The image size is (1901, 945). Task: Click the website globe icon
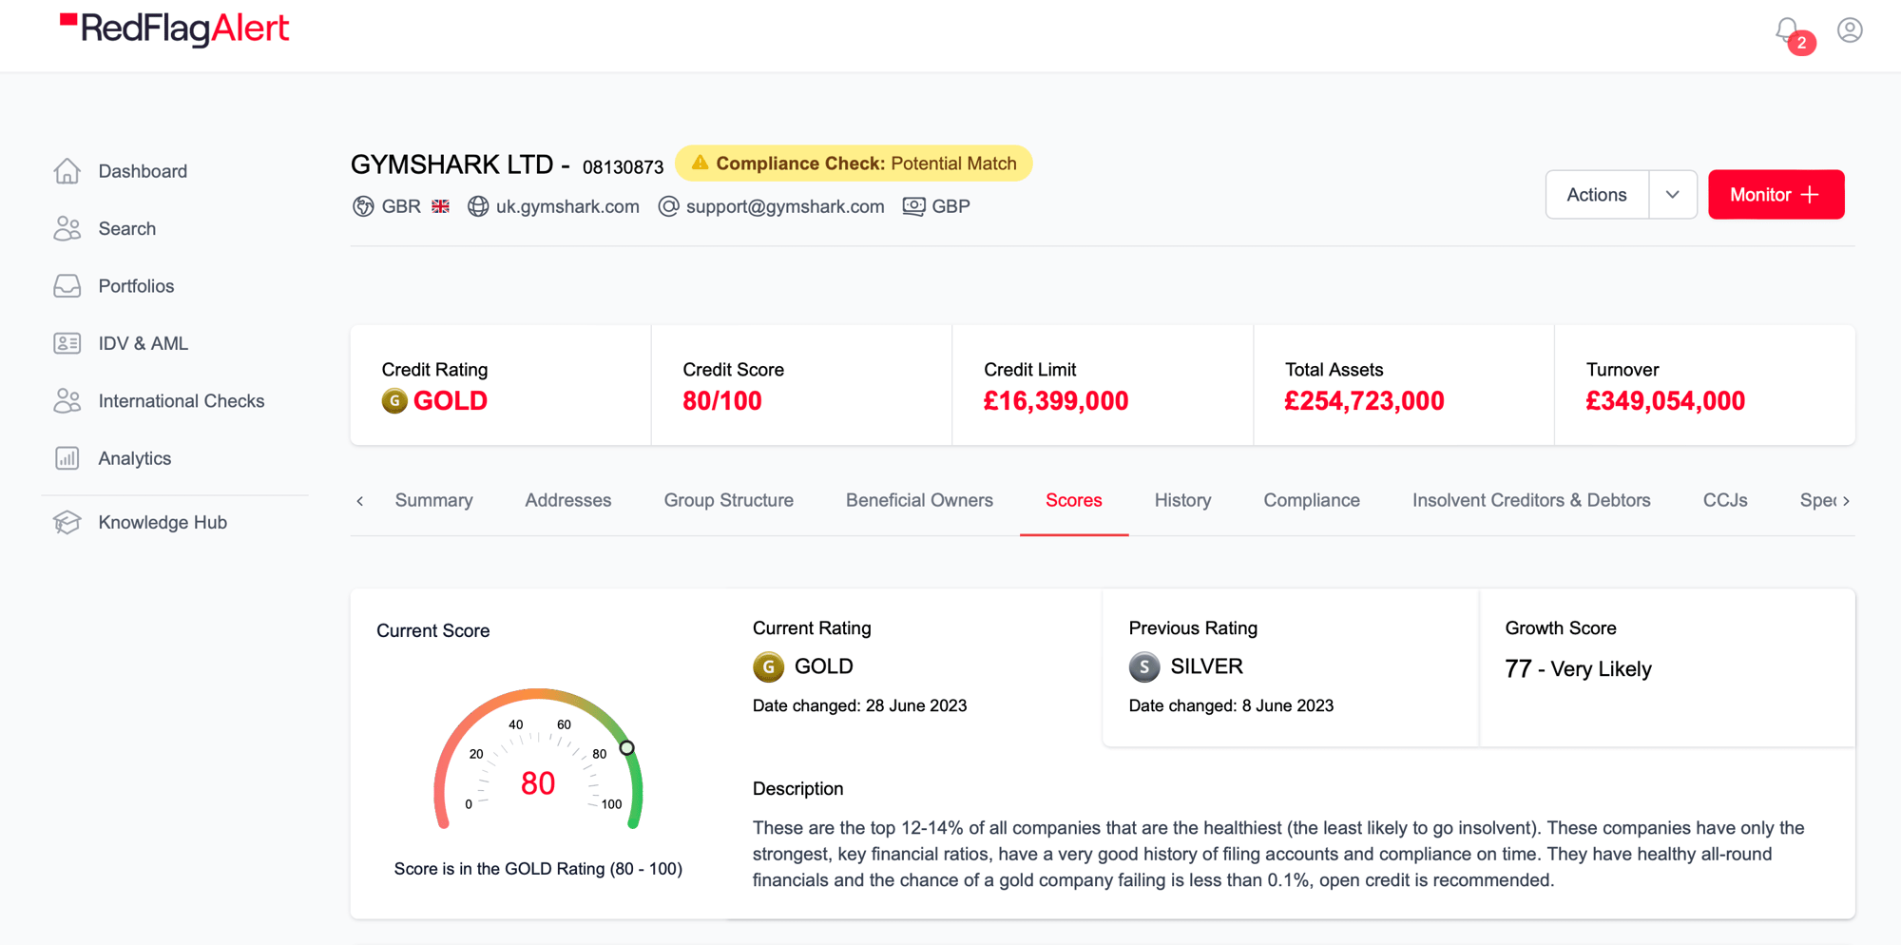[x=478, y=206]
